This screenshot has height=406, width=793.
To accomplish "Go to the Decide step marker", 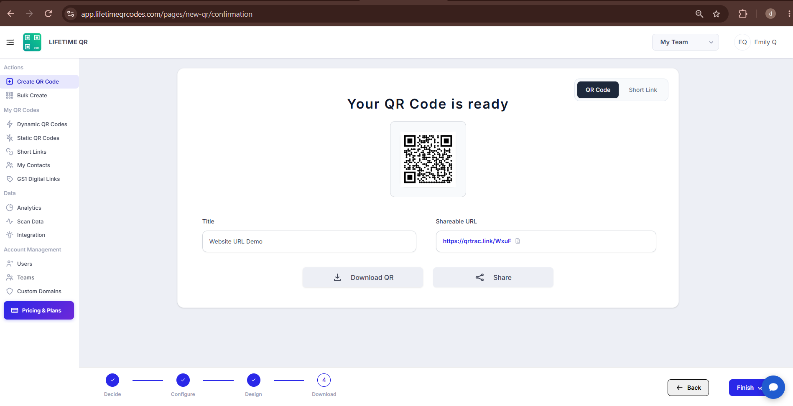I will [x=112, y=380].
